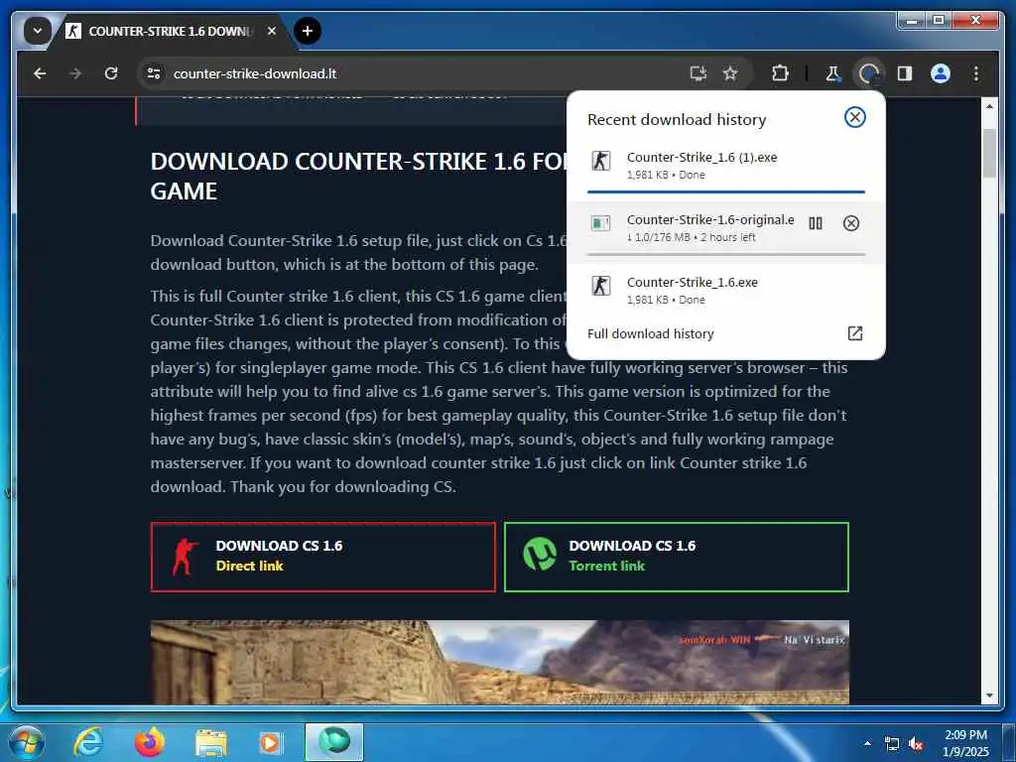
Task: Click the Counter-Strike_1.6 (1).exe file icon
Action: (600, 161)
